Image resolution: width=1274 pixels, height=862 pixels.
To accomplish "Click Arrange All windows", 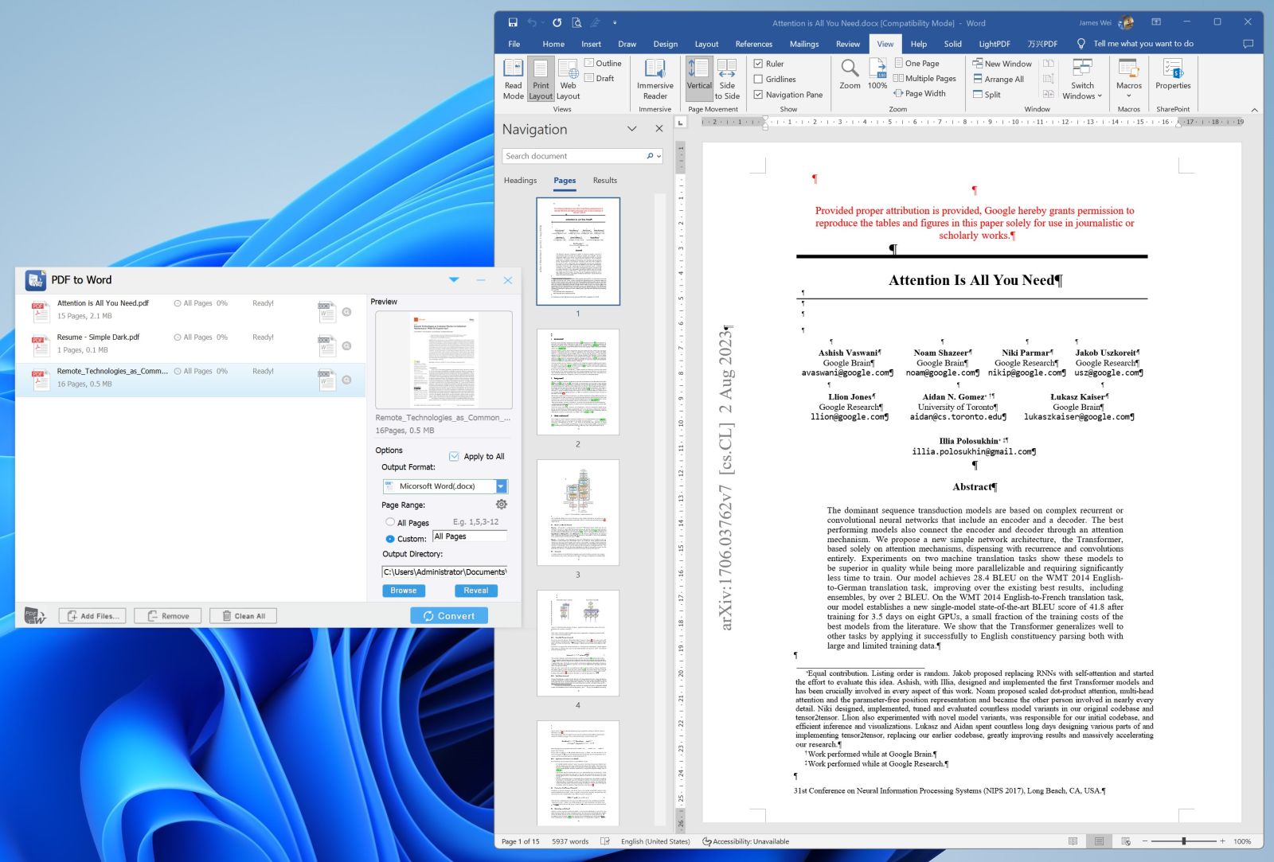I will (998, 79).
